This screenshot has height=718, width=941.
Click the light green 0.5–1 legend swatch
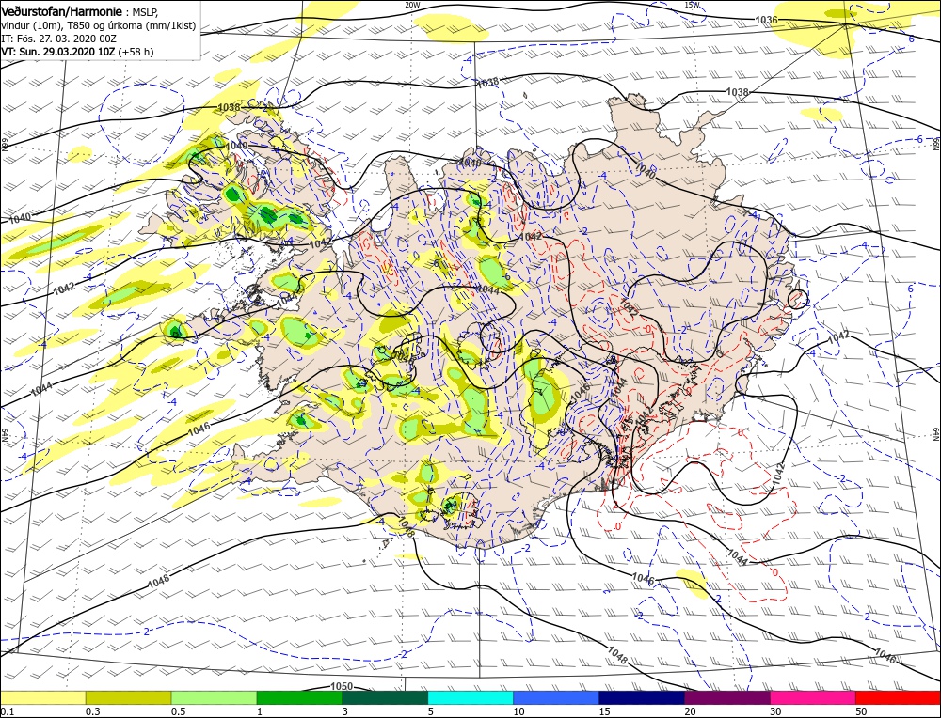pyautogui.click(x=215, y=697)
